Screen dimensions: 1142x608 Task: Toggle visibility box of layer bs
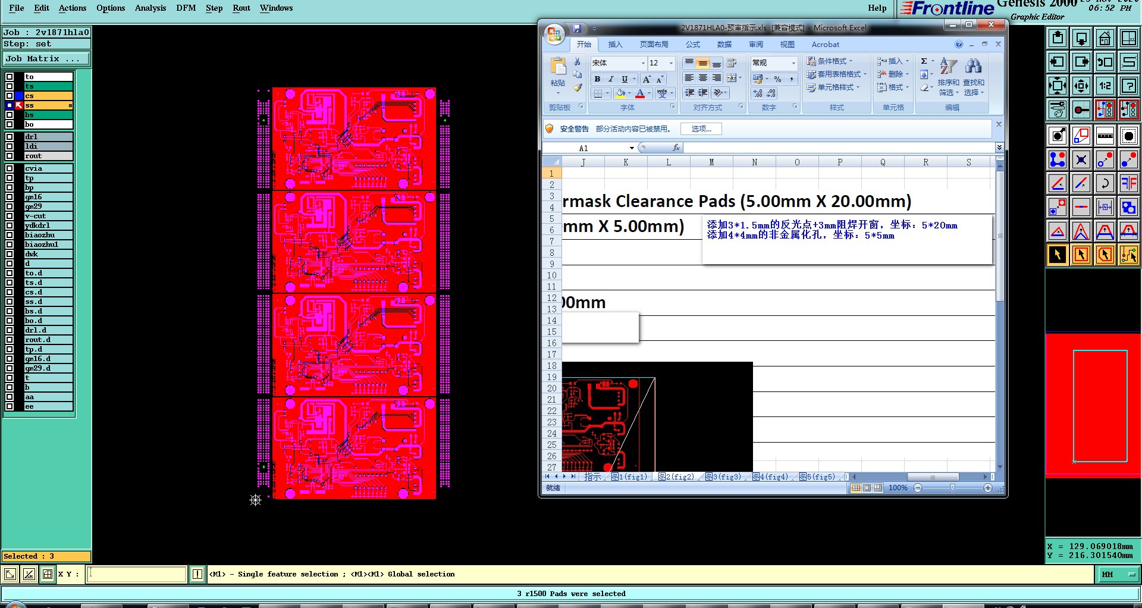[10, 115]
